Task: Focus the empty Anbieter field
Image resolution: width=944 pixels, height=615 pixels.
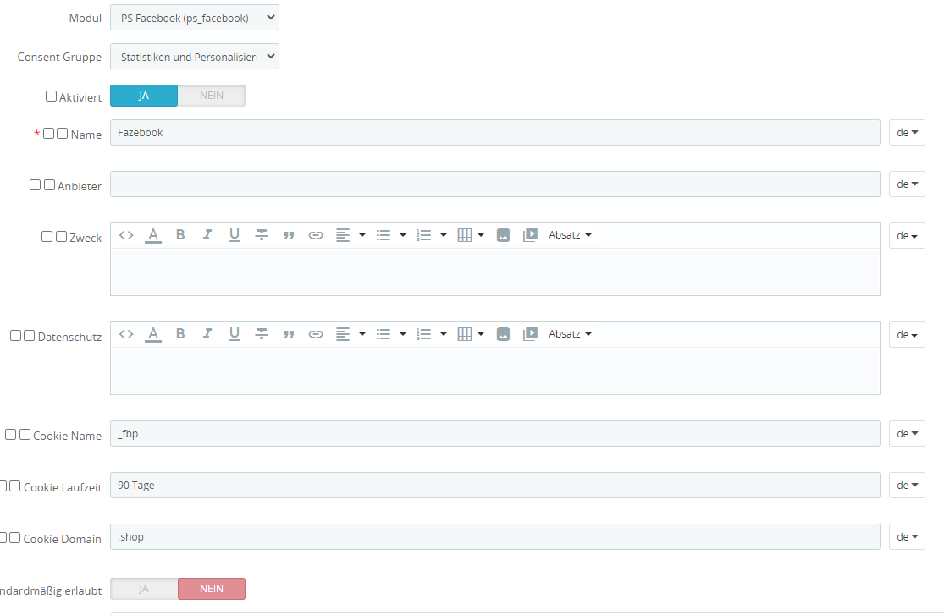Action: pyautogui.click(x=495, y=184)
